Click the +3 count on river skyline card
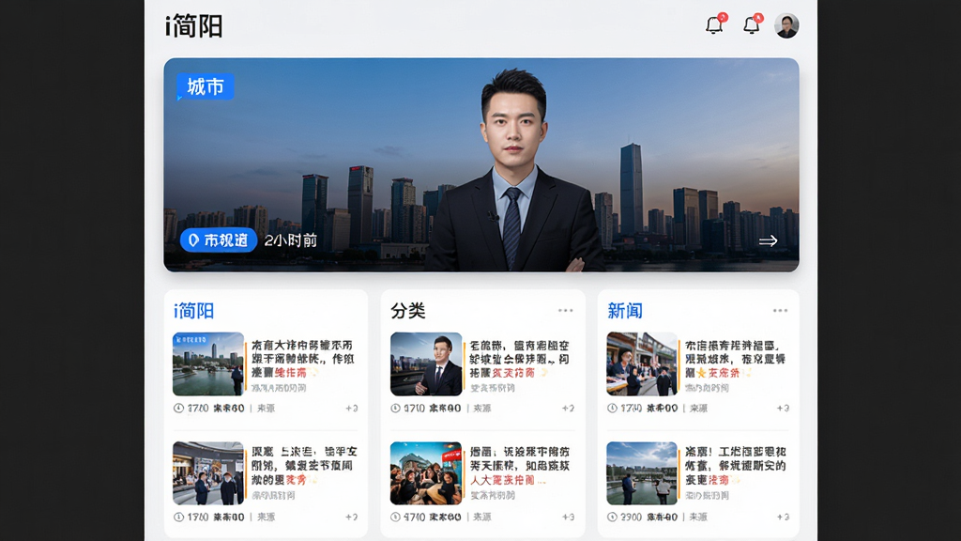This screenshot has width=961, height=541. 351,408
